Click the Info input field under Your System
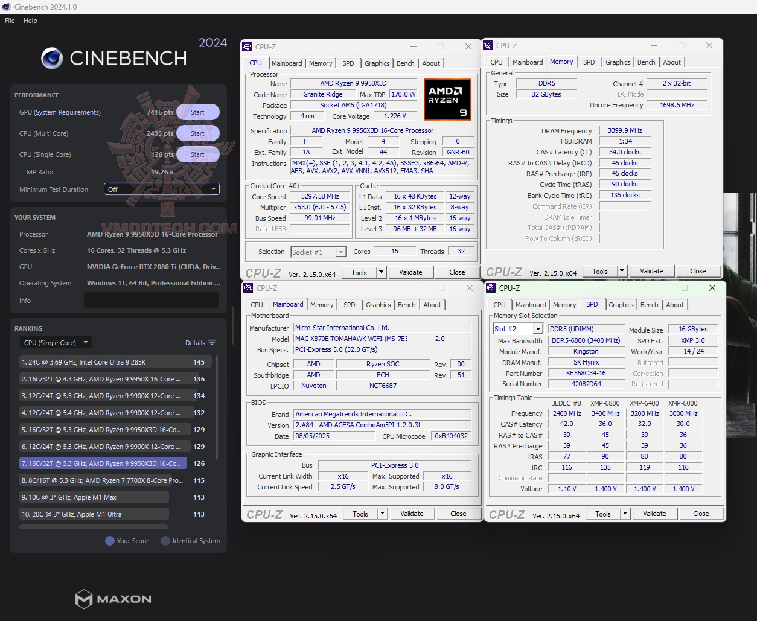The image size is (757, 621). click(152, 300)
